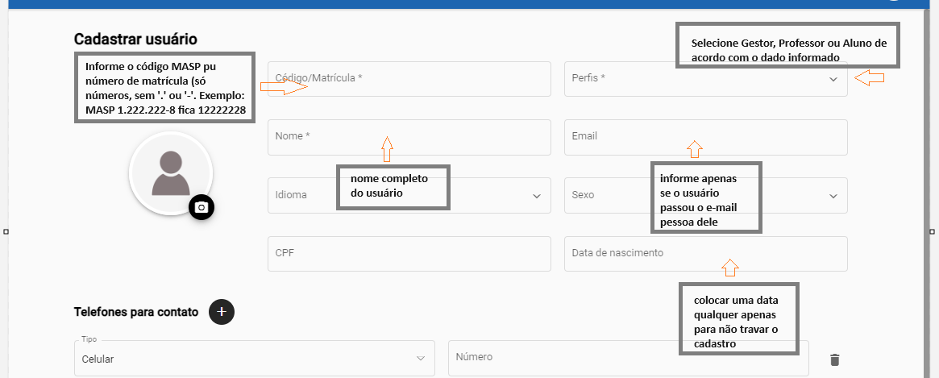Click the orange arrow pointing at Perfis
The height and width of the screenshot is (378, 939).
869,79
